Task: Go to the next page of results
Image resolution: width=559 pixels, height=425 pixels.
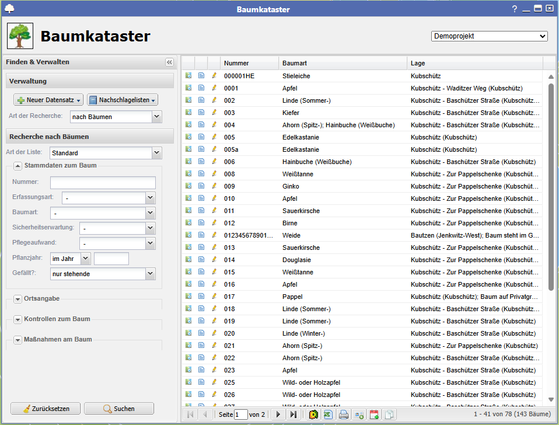Action: pyautogui.click(x=278, y=414)
